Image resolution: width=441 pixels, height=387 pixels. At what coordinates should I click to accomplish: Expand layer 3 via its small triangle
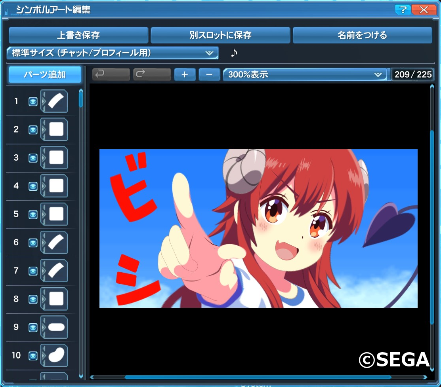tap(43, 157)
